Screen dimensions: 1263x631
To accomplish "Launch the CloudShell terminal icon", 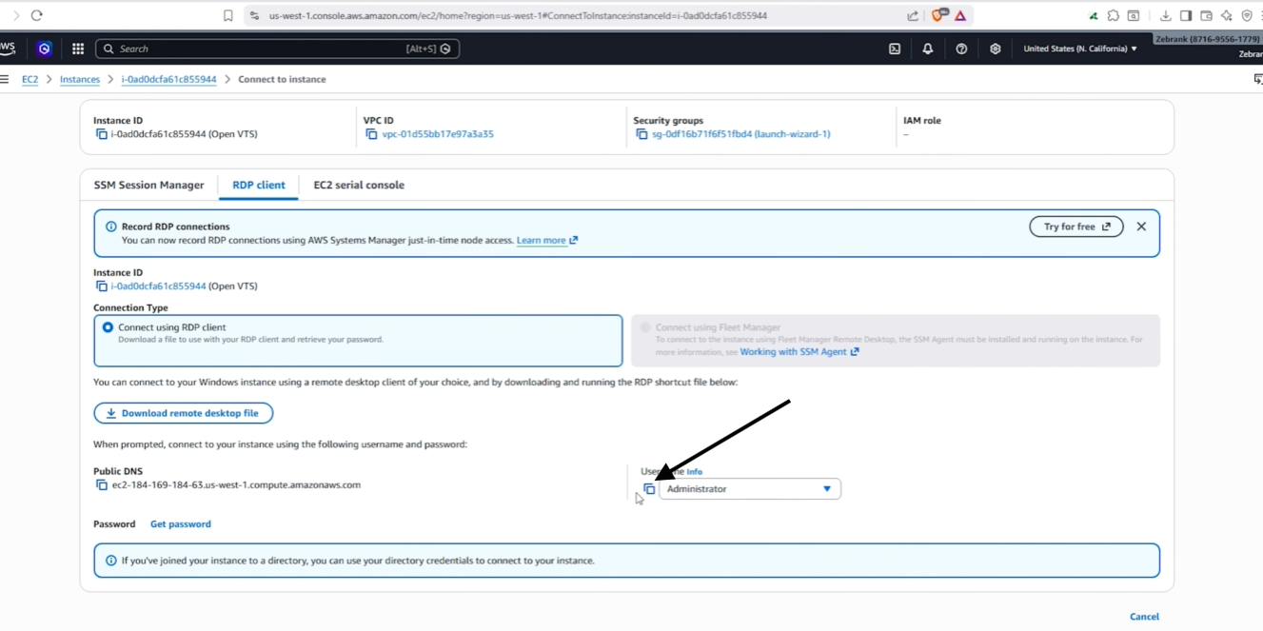I will (895, 49).
